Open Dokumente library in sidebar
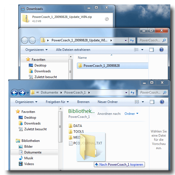Screen dimensions: 175x175 click(35, 152)
